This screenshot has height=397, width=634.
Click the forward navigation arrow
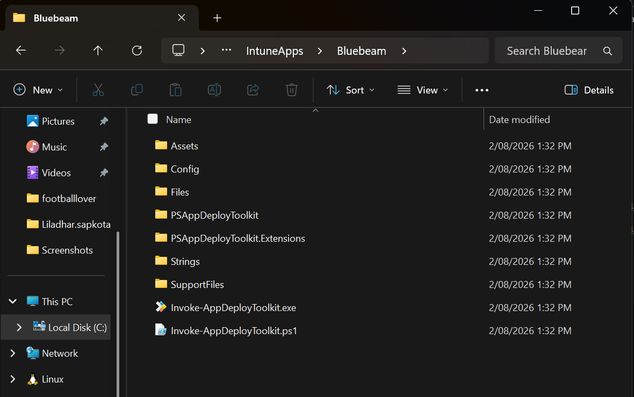coord(60,50)
